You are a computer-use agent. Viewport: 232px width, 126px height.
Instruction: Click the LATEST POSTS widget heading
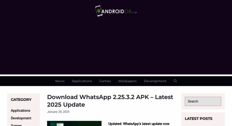point(199,119)
